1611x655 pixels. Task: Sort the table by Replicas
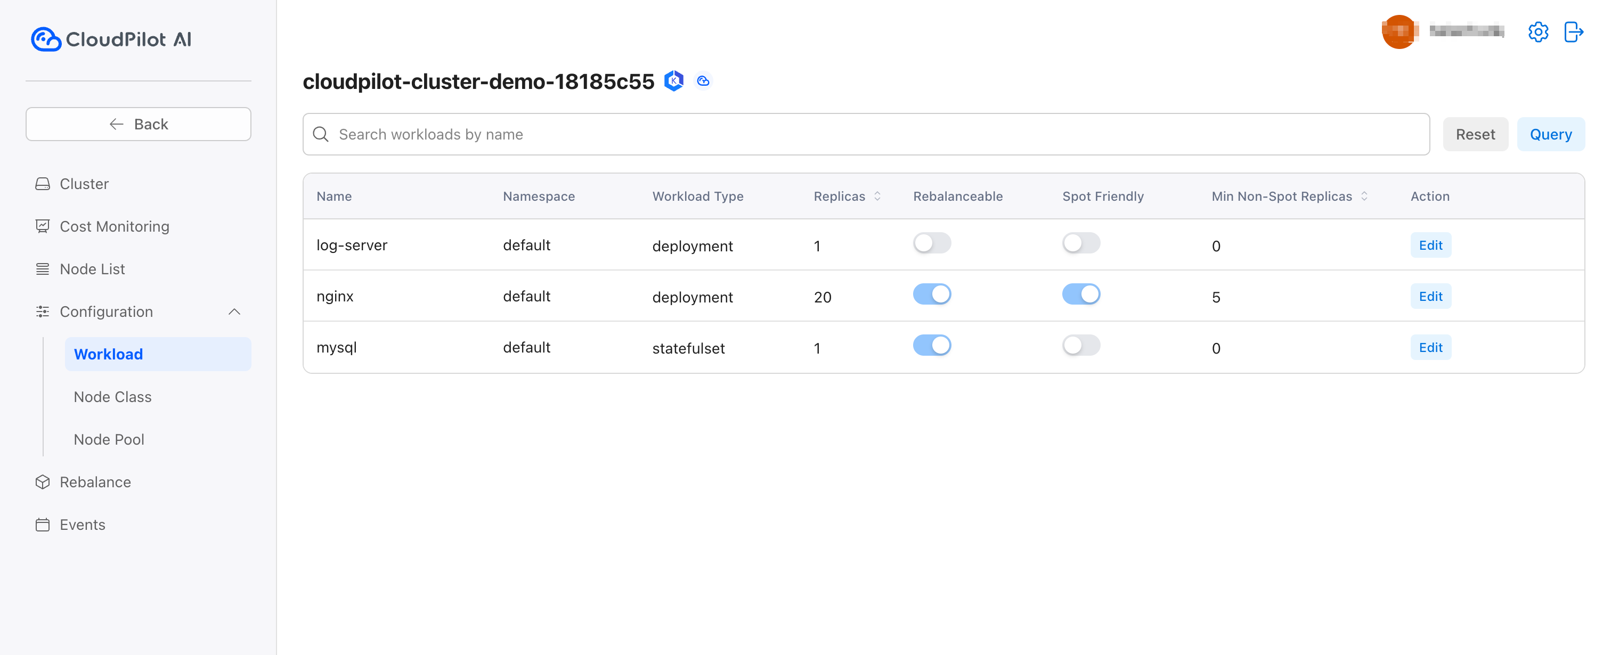tap(876, 195)
